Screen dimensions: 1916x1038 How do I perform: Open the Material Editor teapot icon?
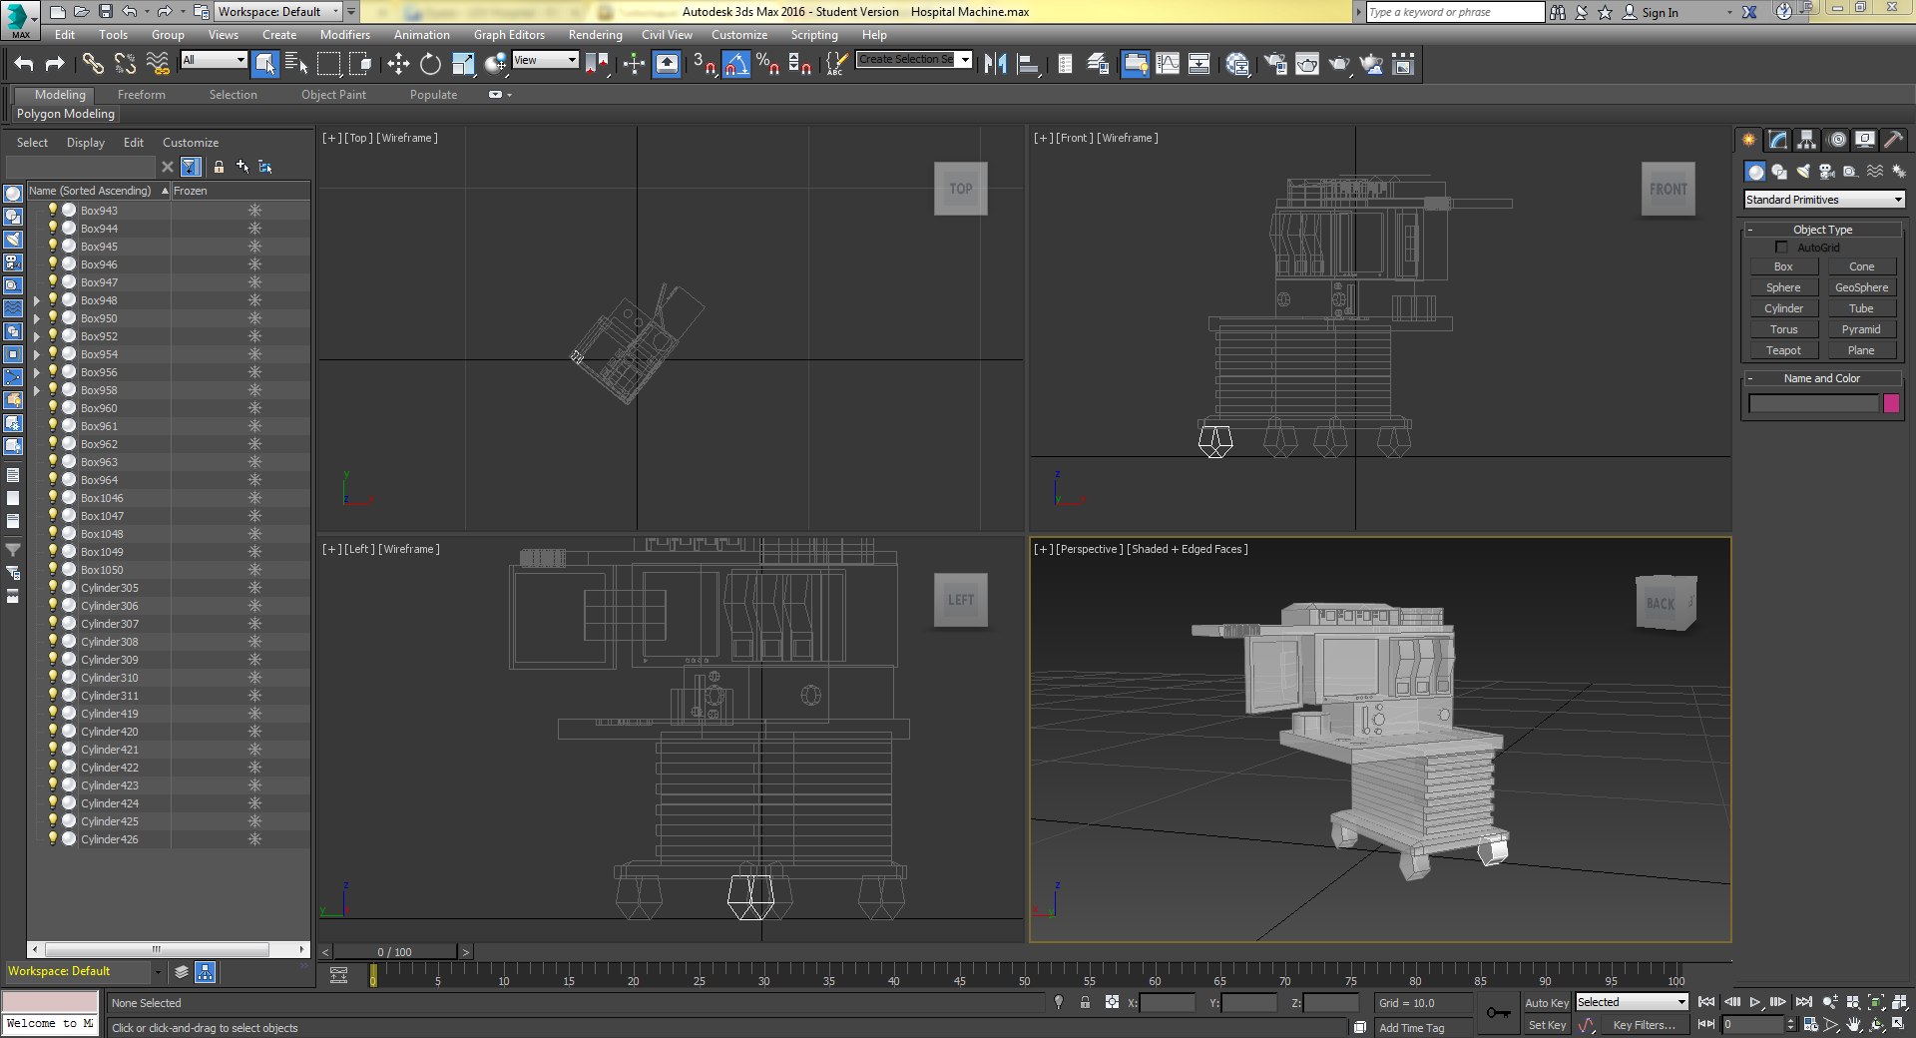click(1237, 64)
